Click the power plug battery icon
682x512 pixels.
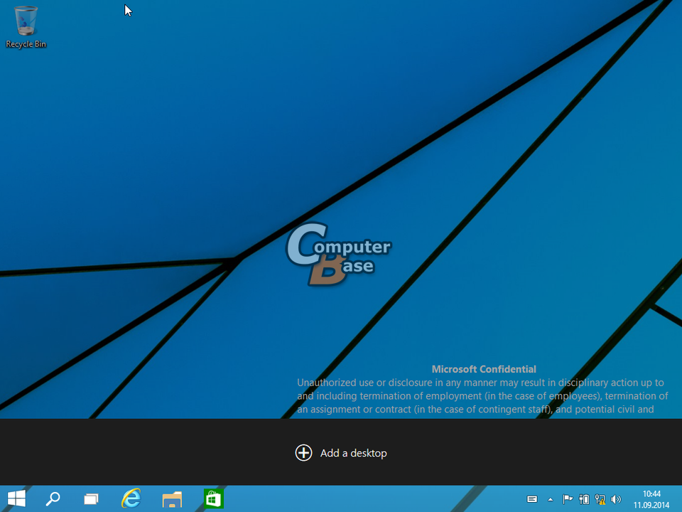584,499
